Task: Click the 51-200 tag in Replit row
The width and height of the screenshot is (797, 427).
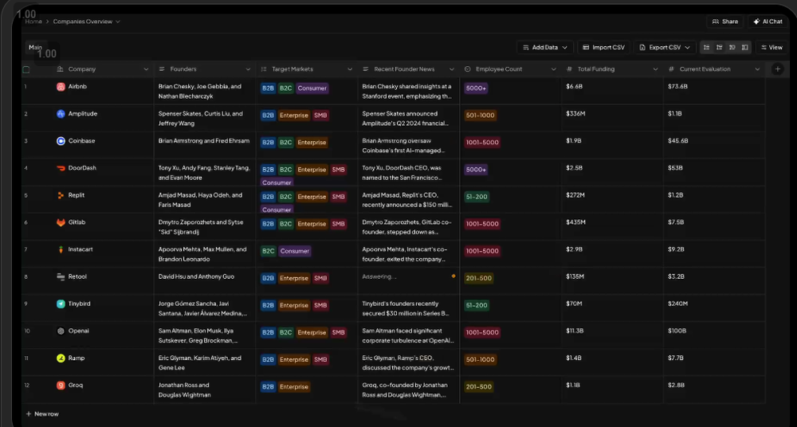Action: [477, 197]
